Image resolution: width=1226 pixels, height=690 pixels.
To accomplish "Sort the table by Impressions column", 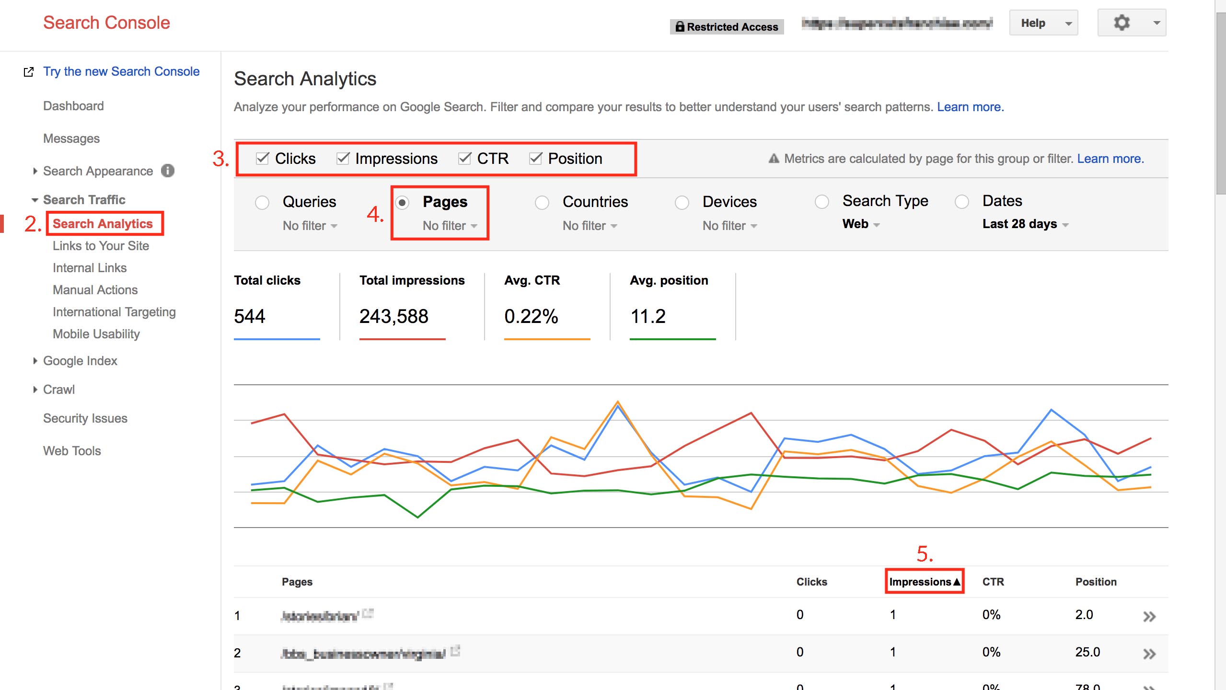I will 925,582.
